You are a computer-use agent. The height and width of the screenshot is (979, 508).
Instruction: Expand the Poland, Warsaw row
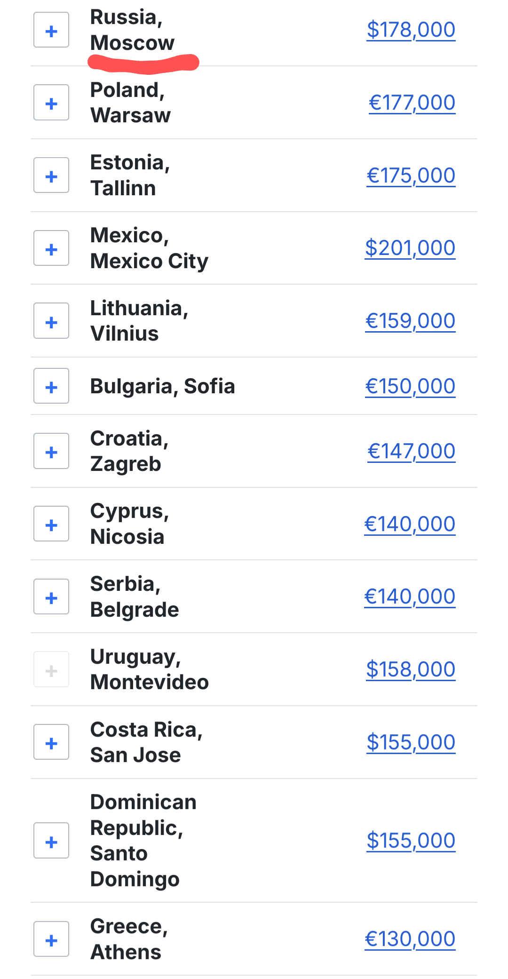pyautogui.click(x=51, y=103)
